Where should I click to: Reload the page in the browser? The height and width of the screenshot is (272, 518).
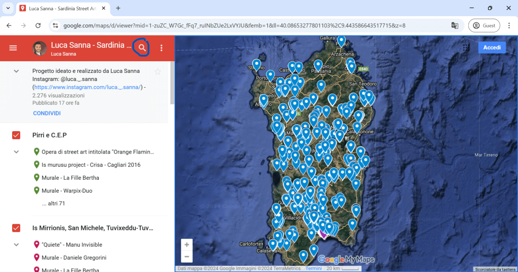tap(38, 25)
